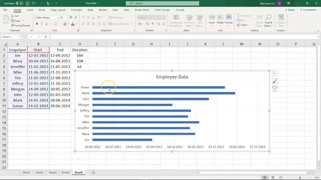This screenshot has width=321, height=180.
Task: Open the fill color dropdown arrow
Action: tap(68, 24)
